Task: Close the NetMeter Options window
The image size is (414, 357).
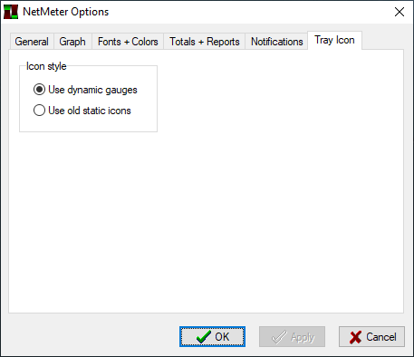Action: click(400, 12)
